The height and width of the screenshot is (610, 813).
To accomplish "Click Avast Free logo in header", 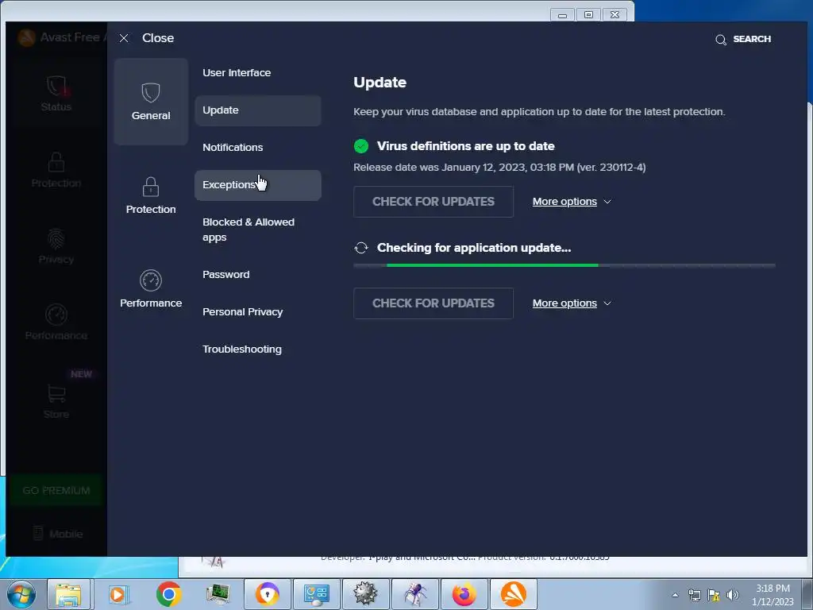I will (27, 37).
